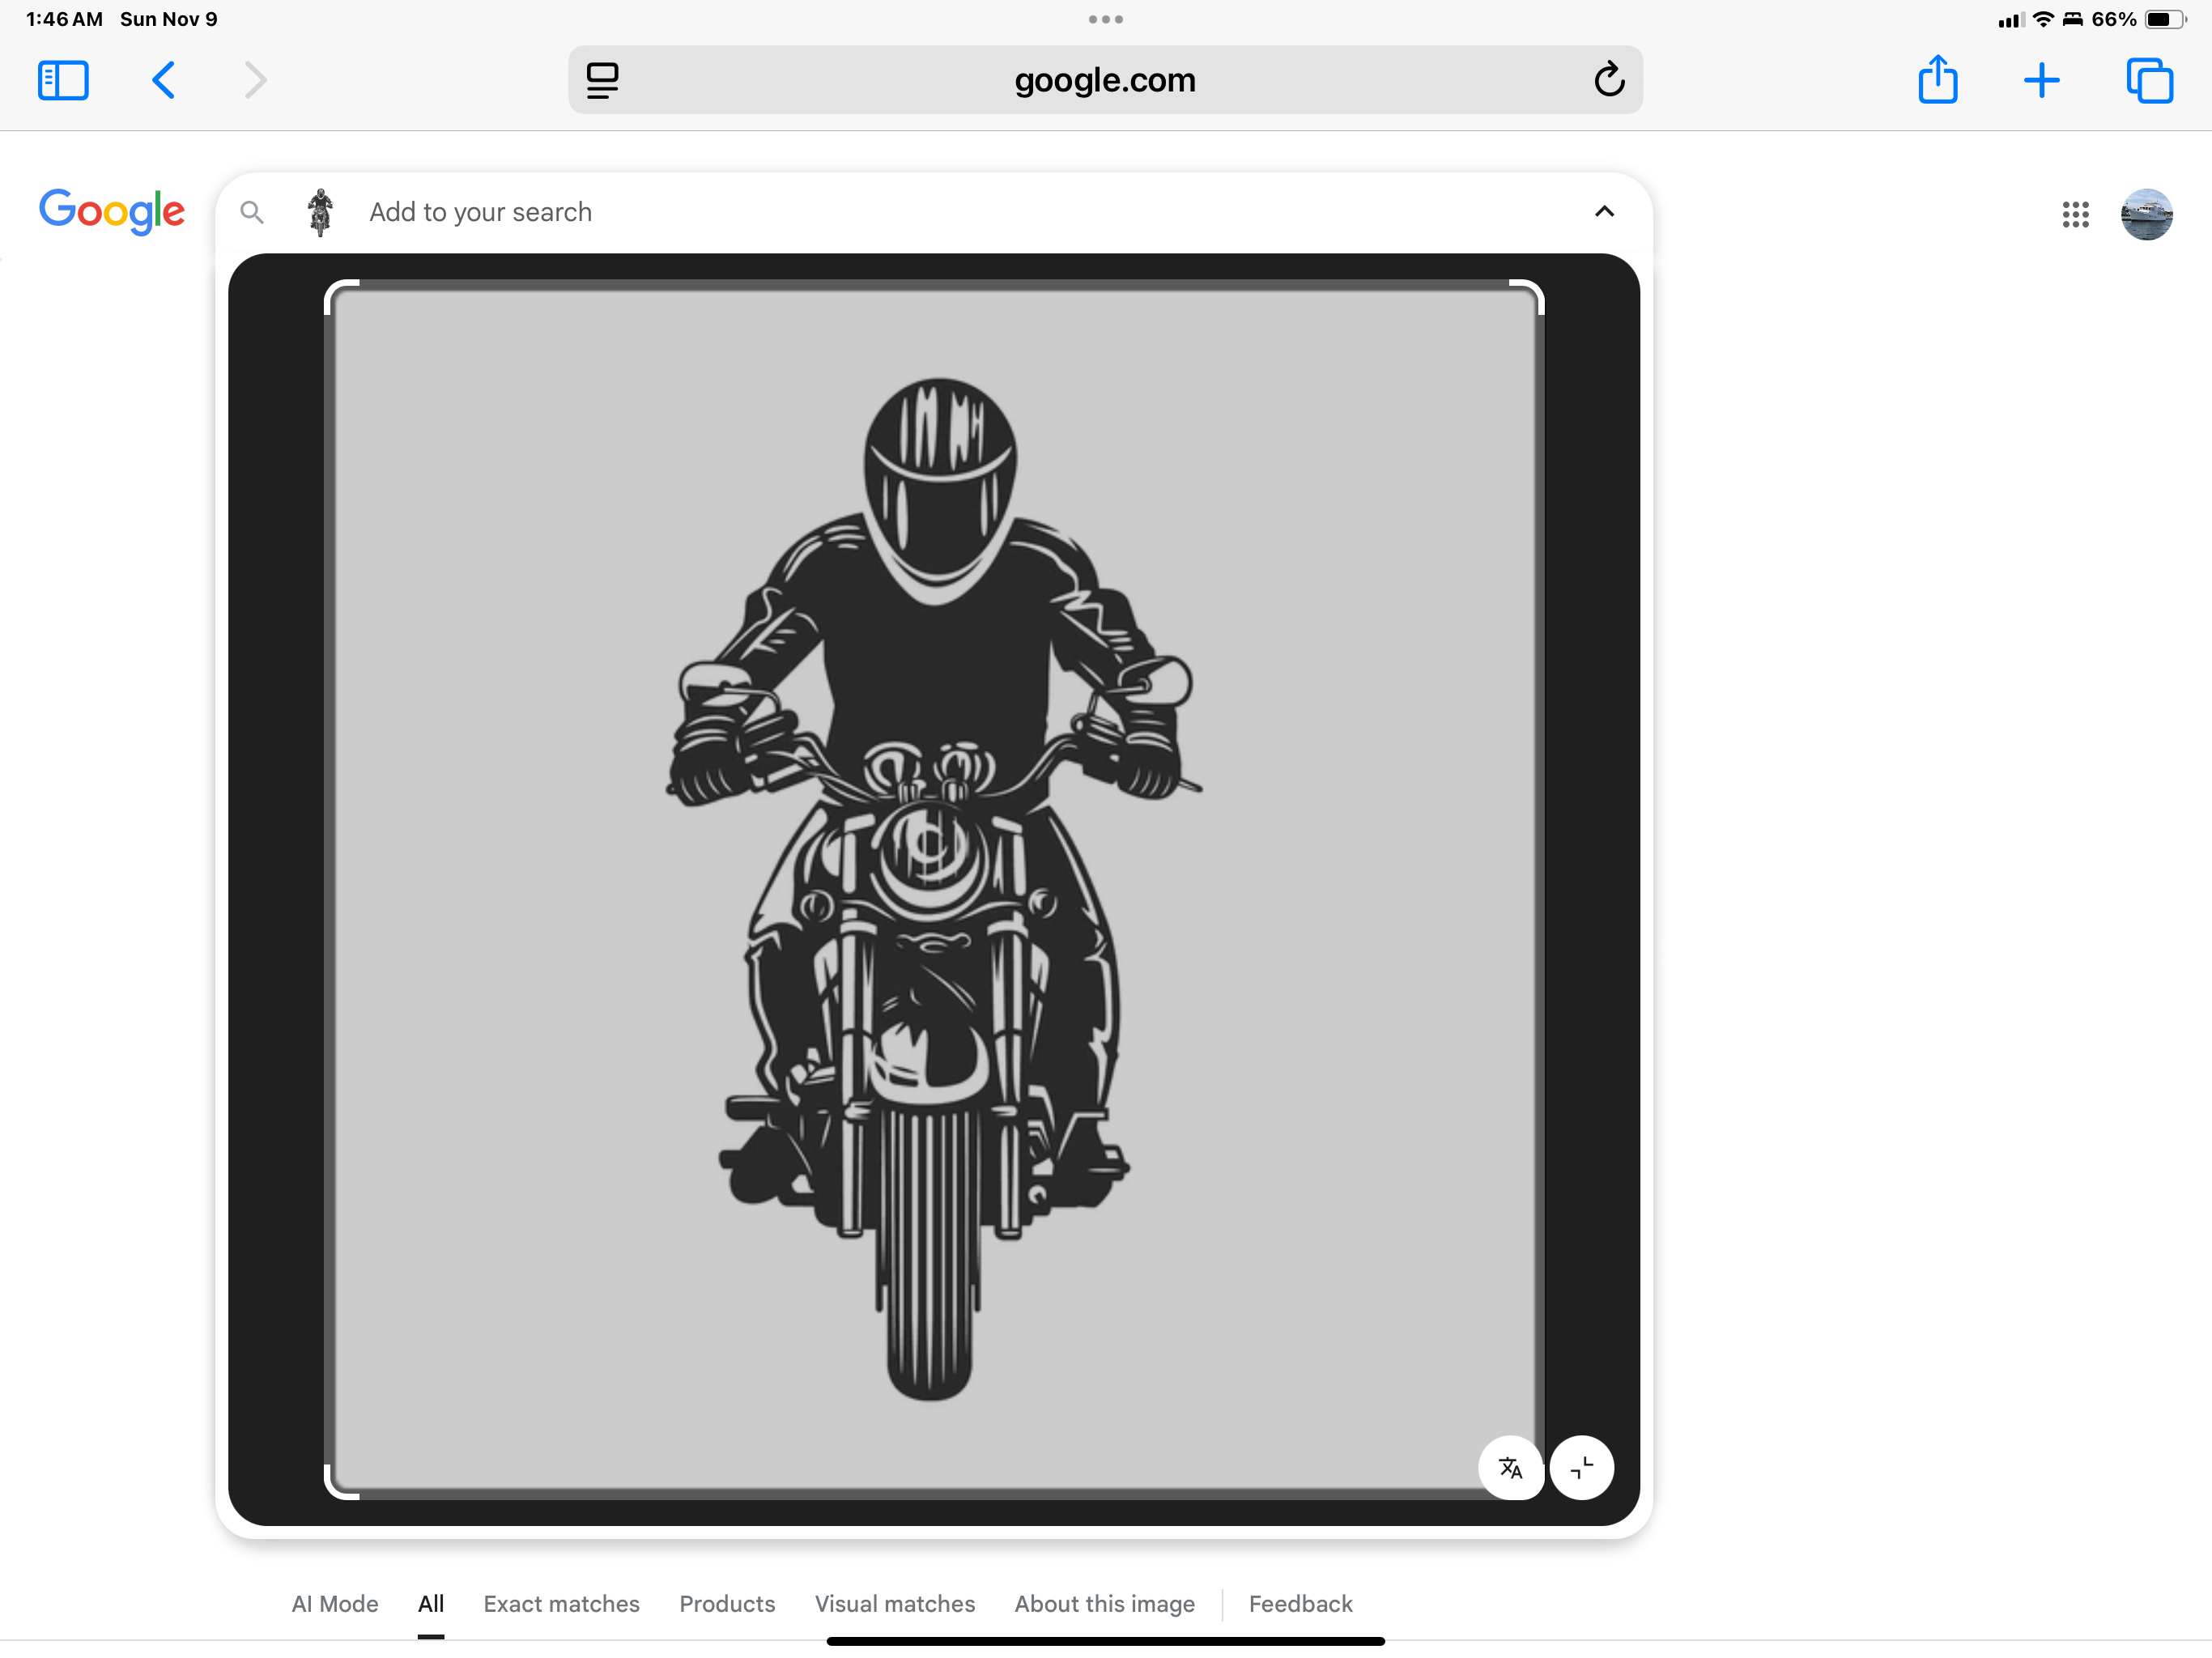Open the Products tab
This screenshot has width=2212, height=1658.
(x=727, y=1603)
